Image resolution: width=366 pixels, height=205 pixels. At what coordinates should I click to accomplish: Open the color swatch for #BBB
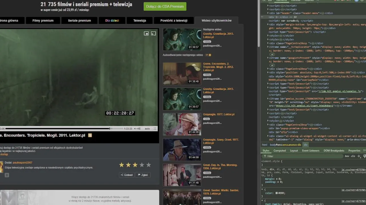(277, 193)
